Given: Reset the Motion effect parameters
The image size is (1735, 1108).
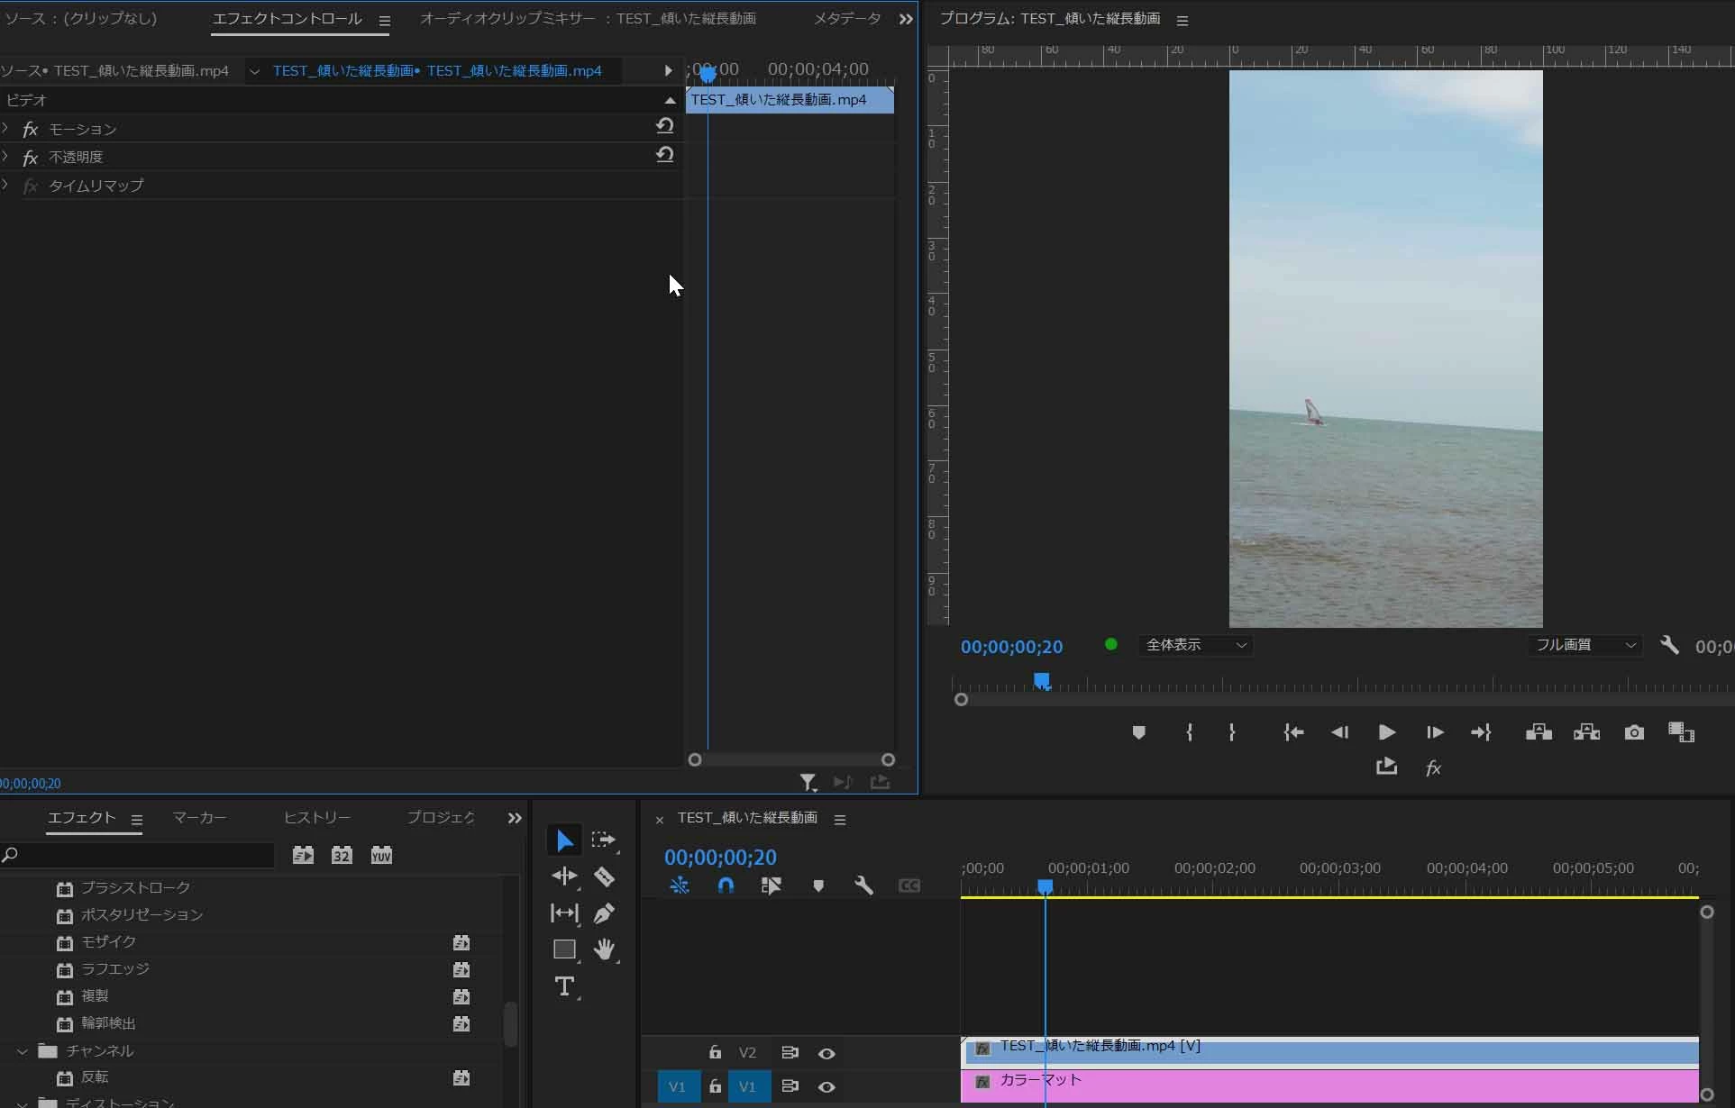Looking at the screenshot, I should (664, 127).
